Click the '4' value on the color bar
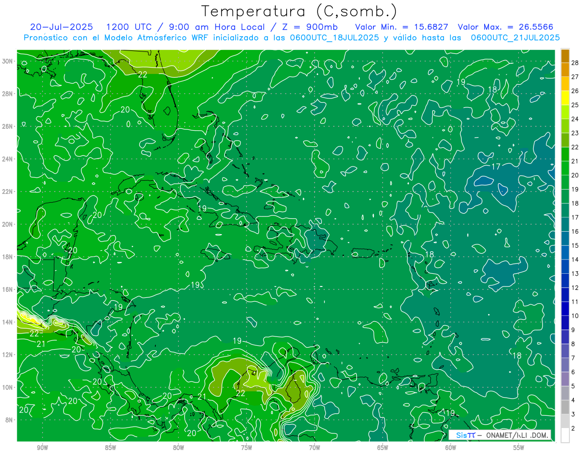 pos(573,400)
